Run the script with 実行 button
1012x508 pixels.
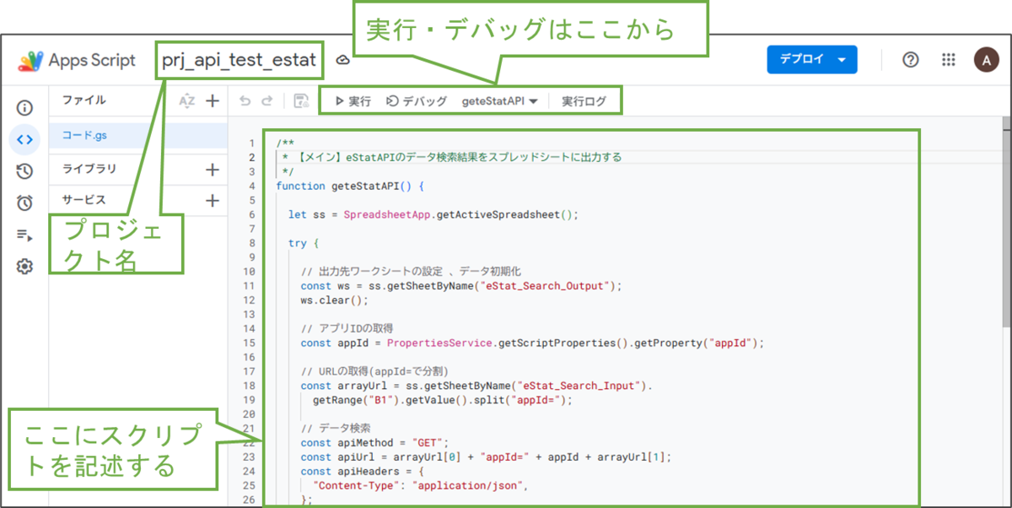coord(353,100)
